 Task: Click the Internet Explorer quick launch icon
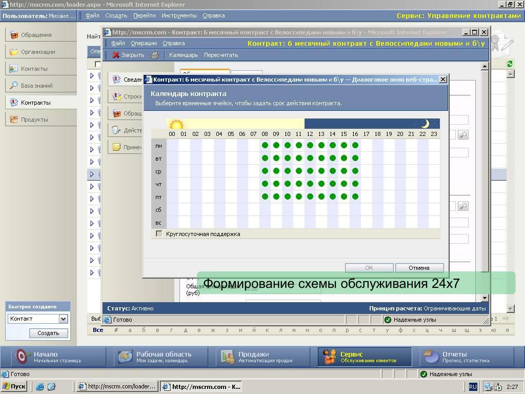tap(40, 387)
